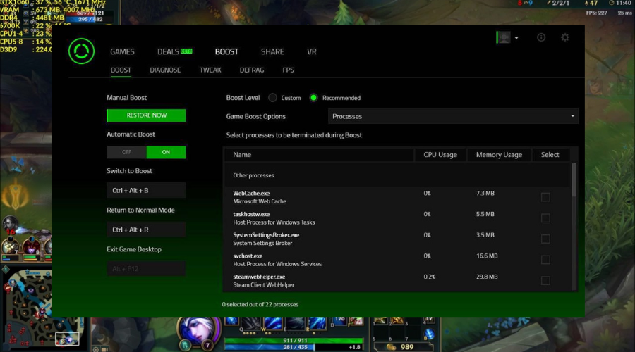635x352 pixels.
Task: Switch to the GAMES tab
Action: click(x=122, y=51)
